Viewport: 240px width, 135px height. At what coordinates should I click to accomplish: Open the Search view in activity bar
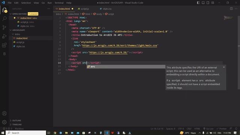(4, 19)
